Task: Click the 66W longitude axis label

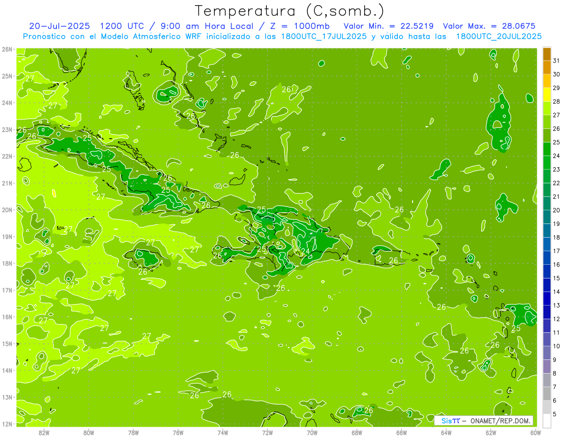Action: (402, 432)
